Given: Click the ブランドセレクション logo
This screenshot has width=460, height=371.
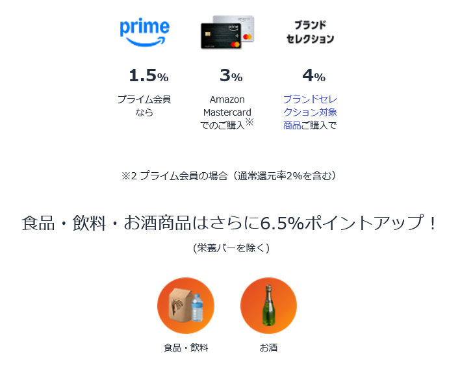Looking at the screenshot, I should [310, 32].
